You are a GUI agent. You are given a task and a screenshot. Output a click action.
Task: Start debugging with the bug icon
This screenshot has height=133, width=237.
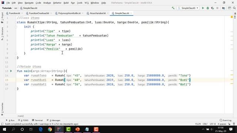point(208,8)
